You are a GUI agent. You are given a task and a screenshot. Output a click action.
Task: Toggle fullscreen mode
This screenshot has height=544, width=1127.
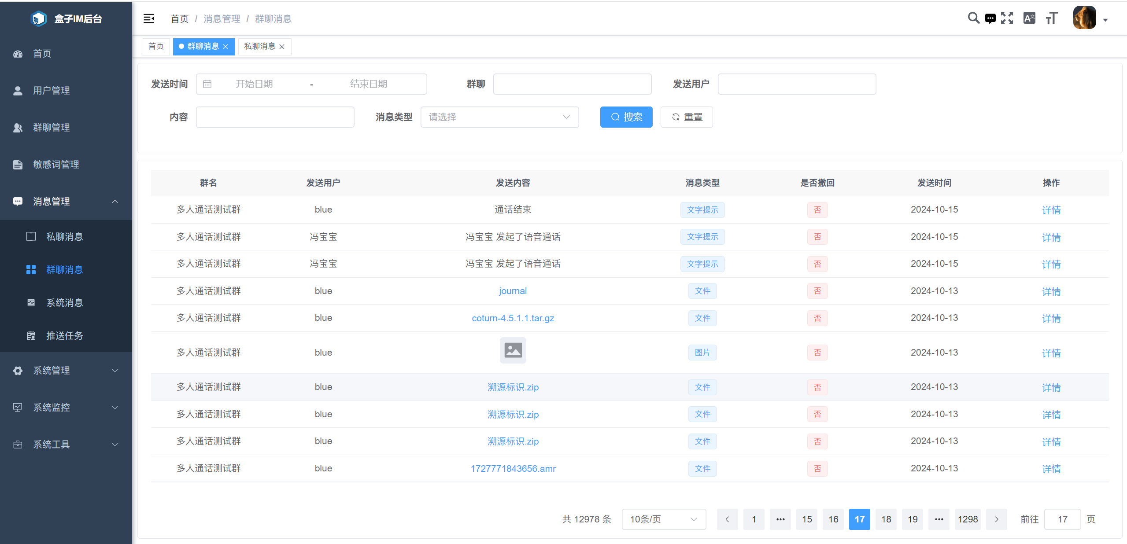click(1007, 18)
